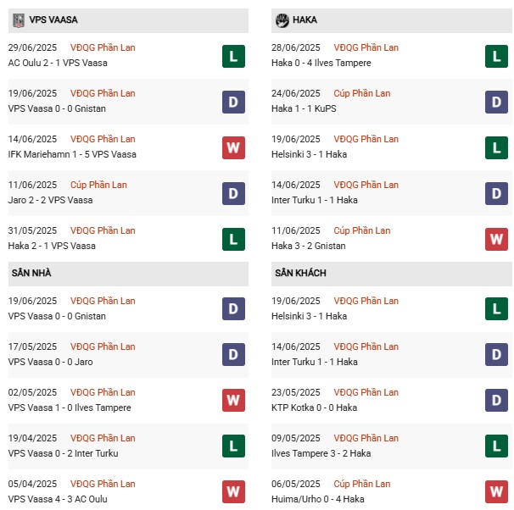Select the SÂN KHÁCH section header
The height and width of the screenshot is (510, 514).
(391, 274)
